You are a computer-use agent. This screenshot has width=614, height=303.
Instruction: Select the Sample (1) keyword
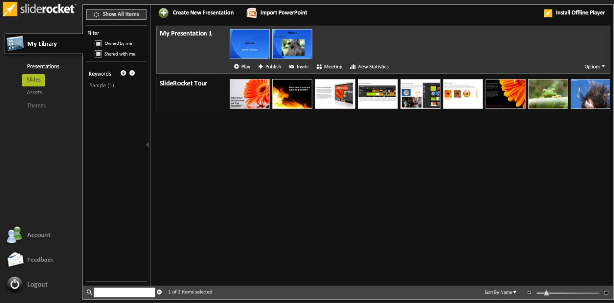tap(102, 86)
